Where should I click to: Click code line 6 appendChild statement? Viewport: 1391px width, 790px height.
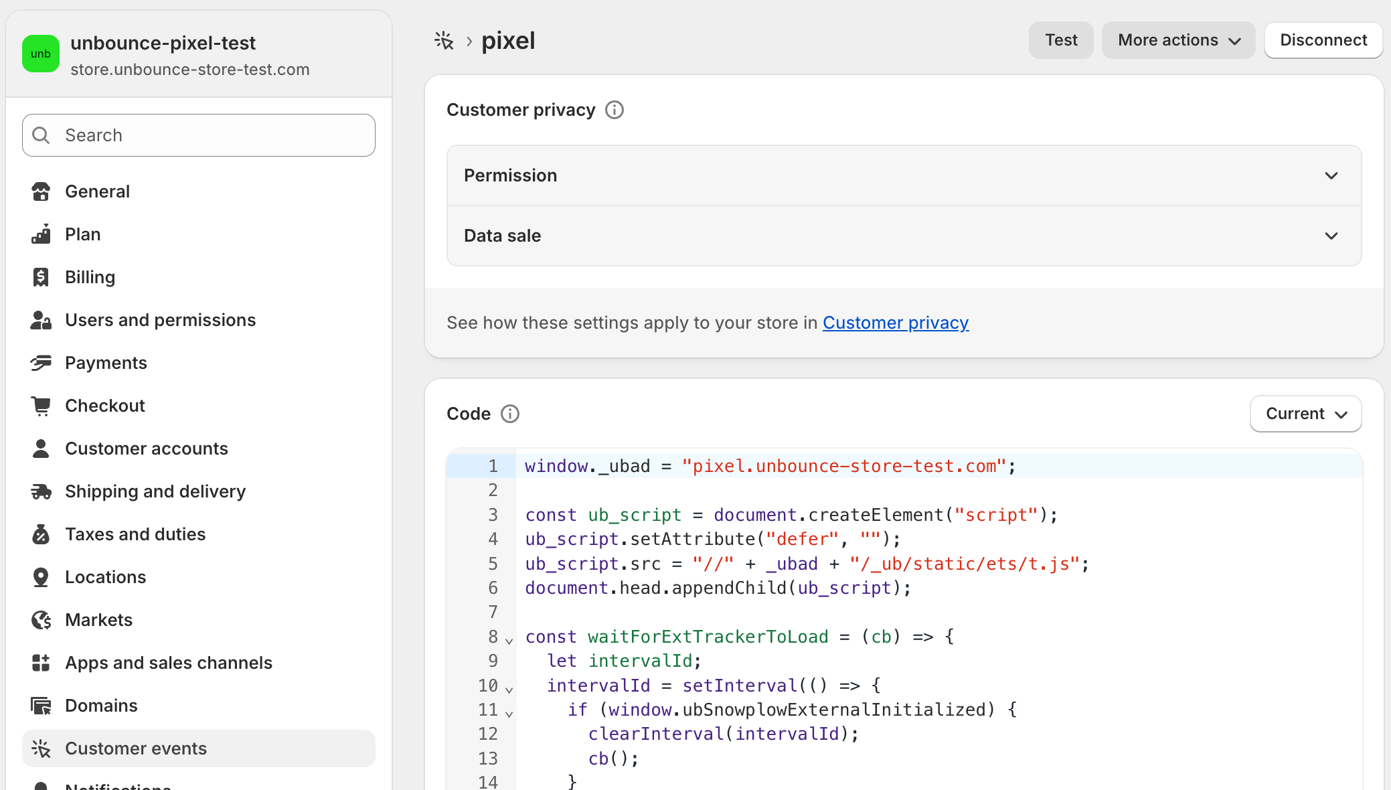[718, 588]
